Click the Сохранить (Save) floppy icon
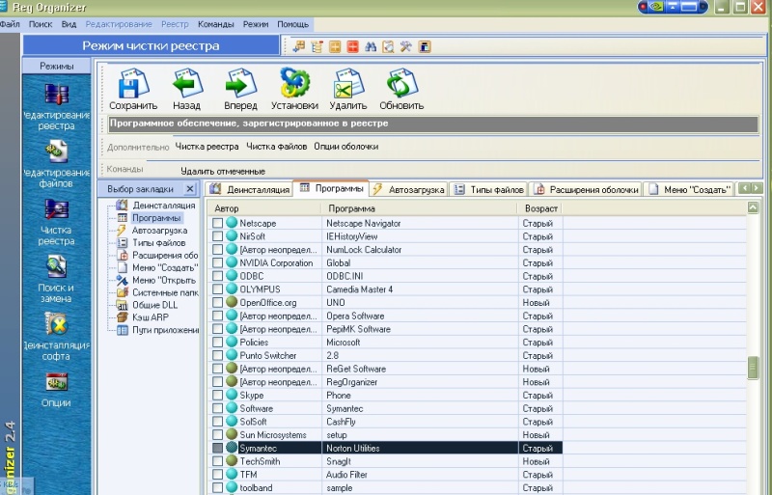Image resolution: width=772 pixels, height=495 pixels. [x=133, y=83]
